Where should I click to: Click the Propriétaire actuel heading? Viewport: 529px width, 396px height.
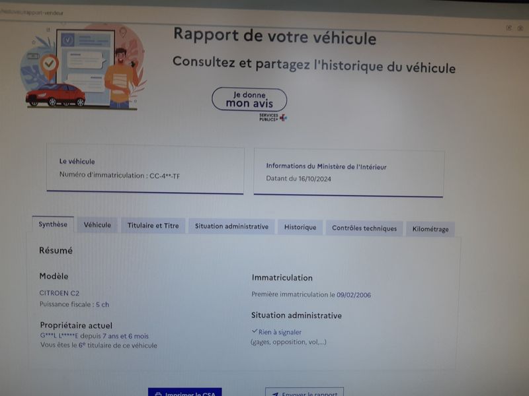pyautogui.click(x=76, y=325)
